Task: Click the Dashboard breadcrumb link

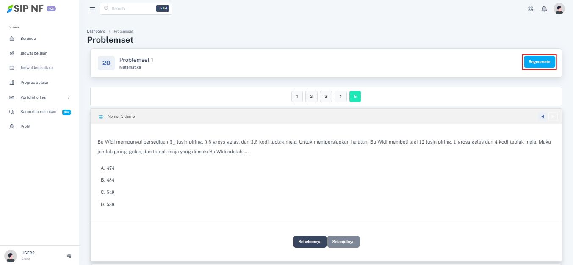Action: pos(96,31)
